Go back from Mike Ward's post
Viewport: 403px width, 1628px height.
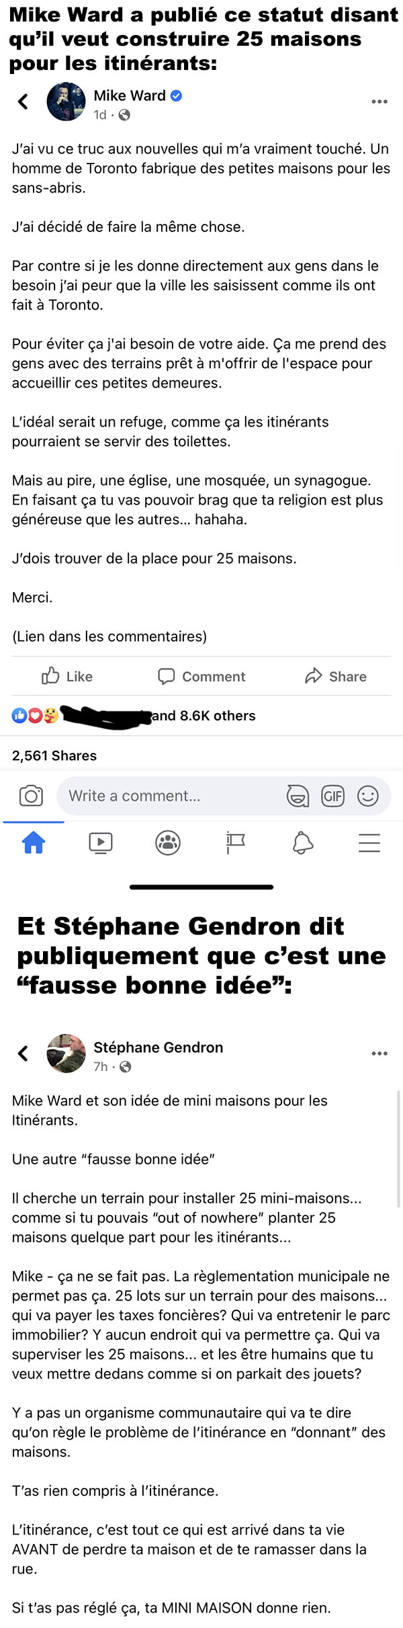click(23, 102)
